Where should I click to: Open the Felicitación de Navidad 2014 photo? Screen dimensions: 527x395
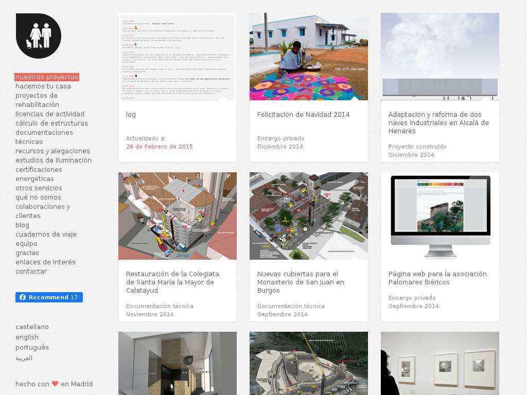coord(309,57)
